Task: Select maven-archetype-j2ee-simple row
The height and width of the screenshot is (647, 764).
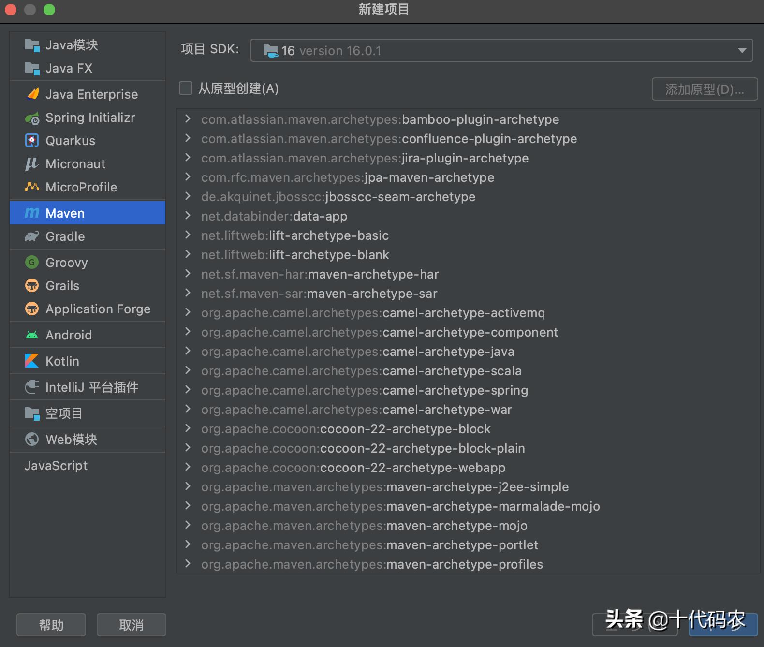Action: pos(468,487)
